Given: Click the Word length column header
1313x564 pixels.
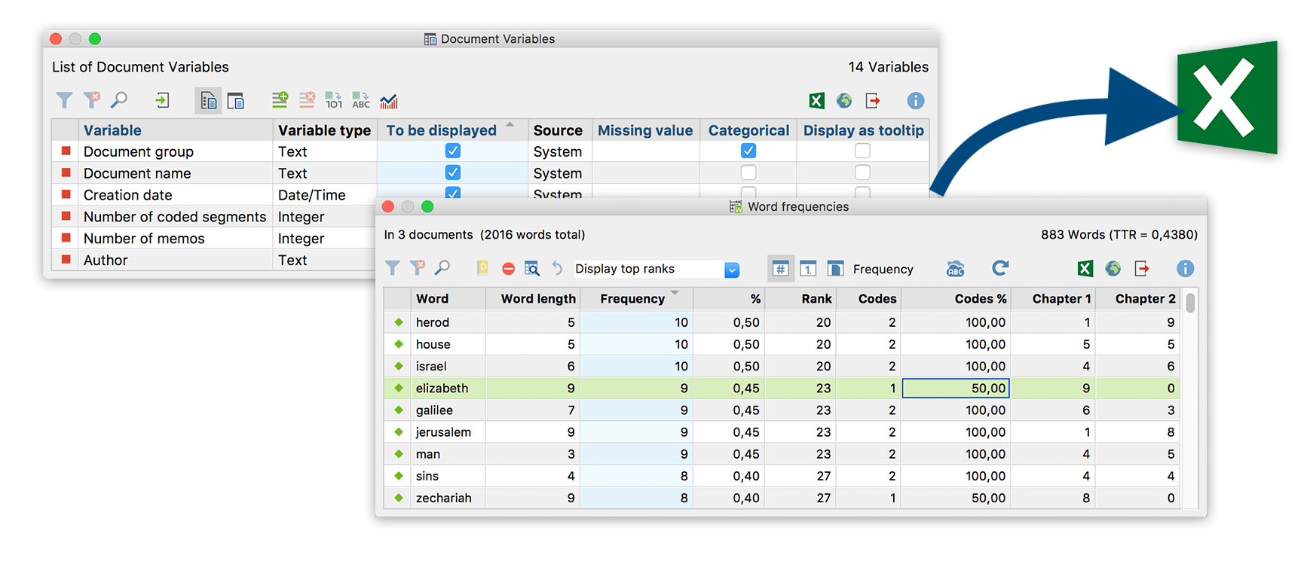Looking at the screenshot, I should pyautogui.click(x=538, y=299).
